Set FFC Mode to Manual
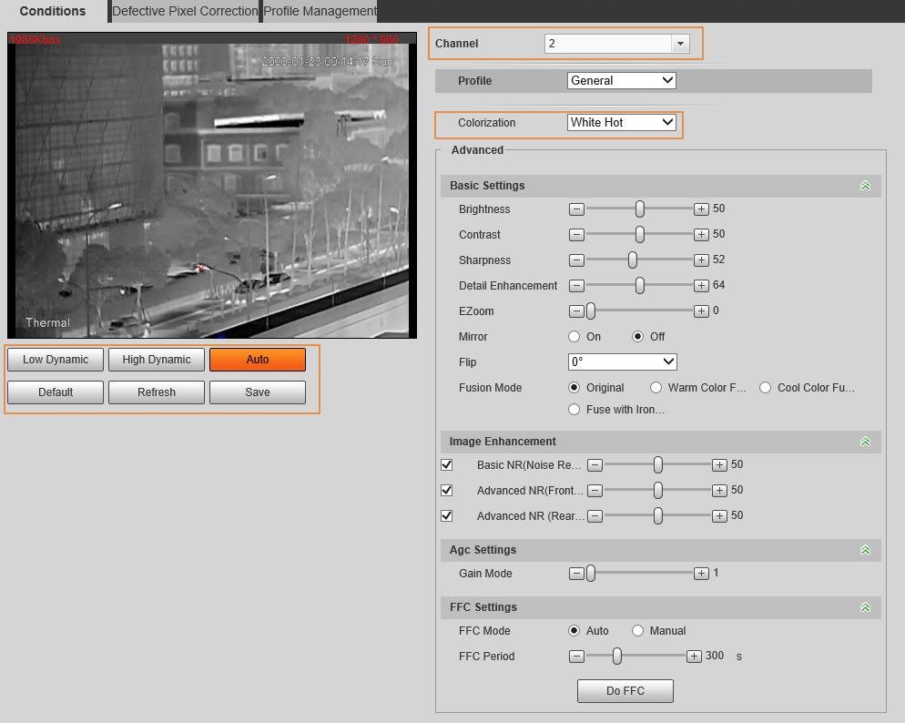The image size is (905, 723). point(637,631)
